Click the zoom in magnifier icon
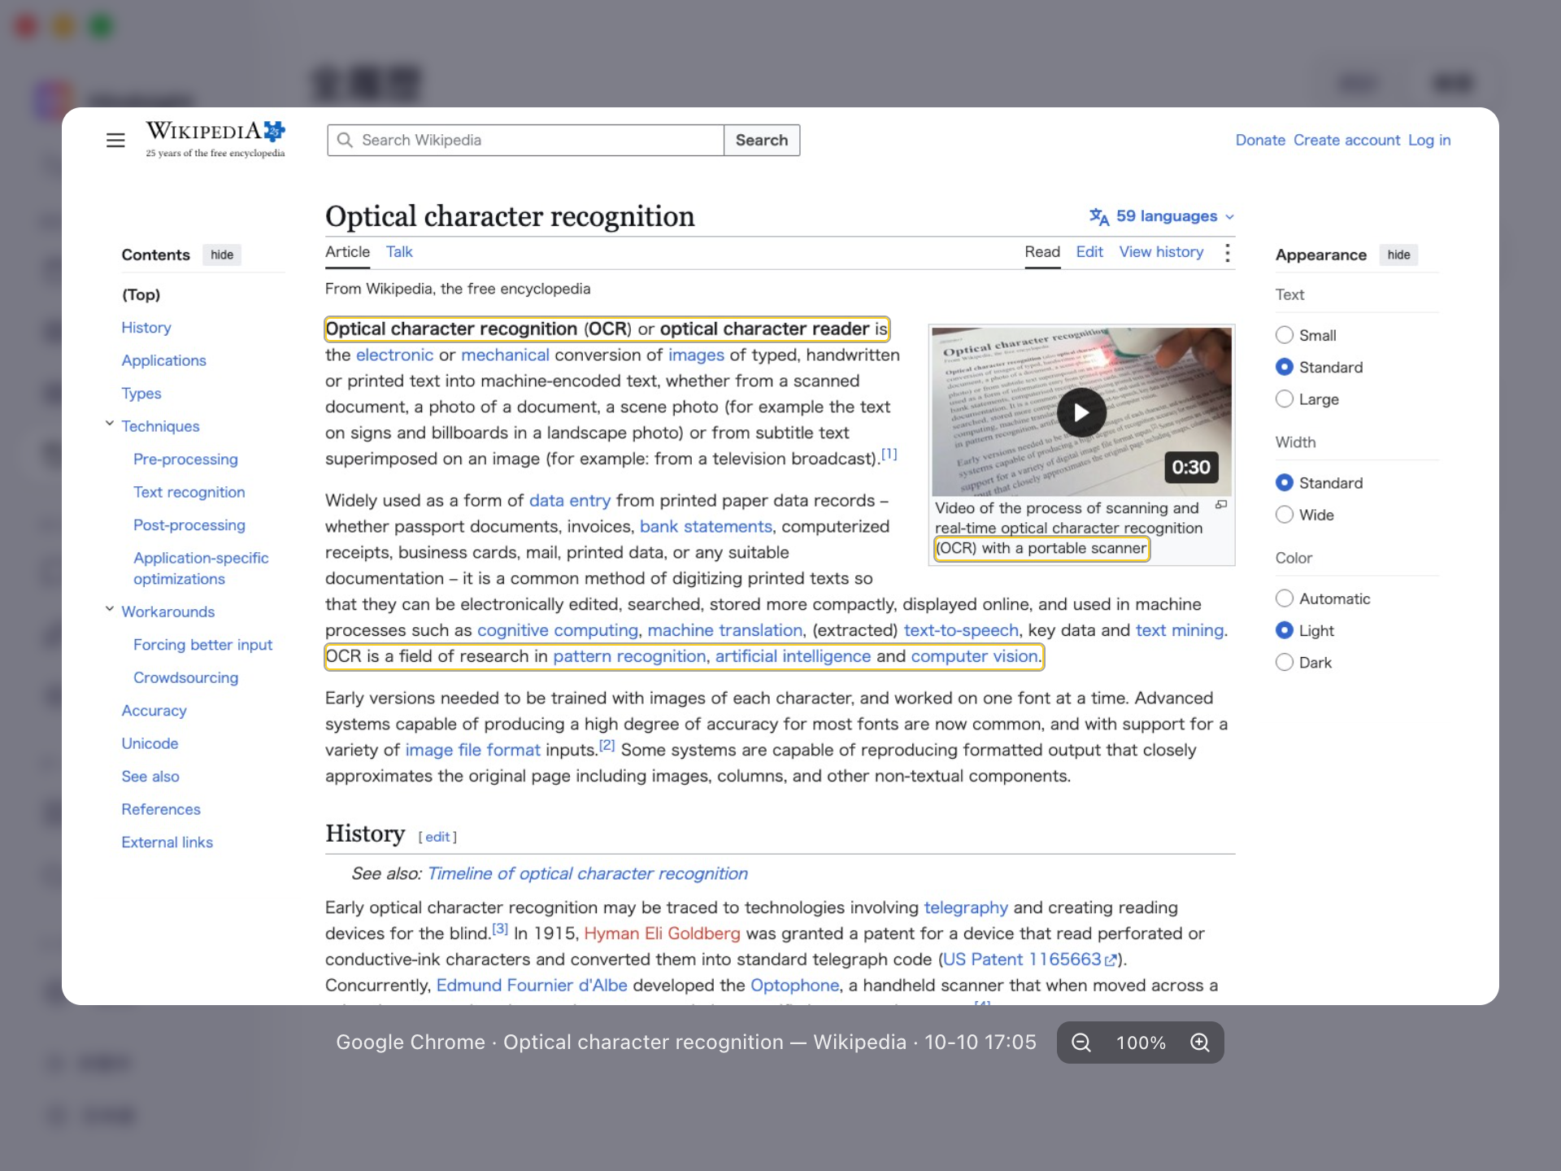 click(1200, 1043)
